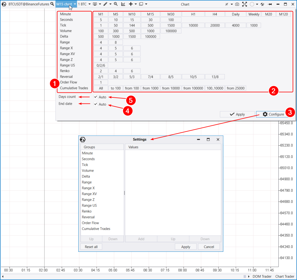Uncheck the End date Auto checkbox
This screenshot has width=297, height=280.
[96, 104]
